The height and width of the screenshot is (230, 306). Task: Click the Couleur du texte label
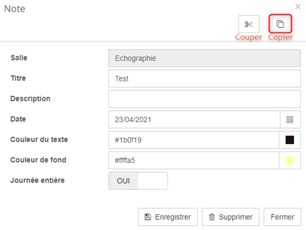point(39,140)
